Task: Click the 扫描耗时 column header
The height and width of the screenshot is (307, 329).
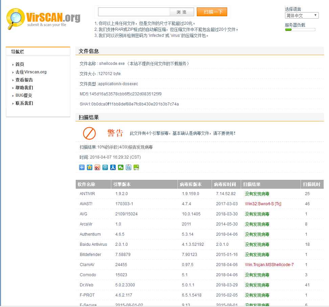Action: click(x=312, y=184)
